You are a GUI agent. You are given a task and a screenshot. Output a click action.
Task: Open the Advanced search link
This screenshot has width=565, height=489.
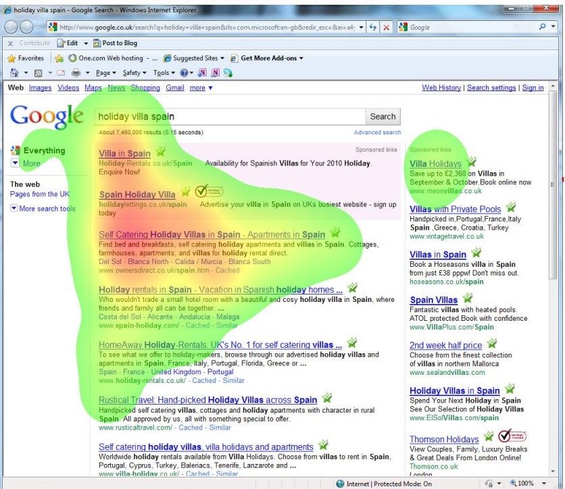pos(376,132)
